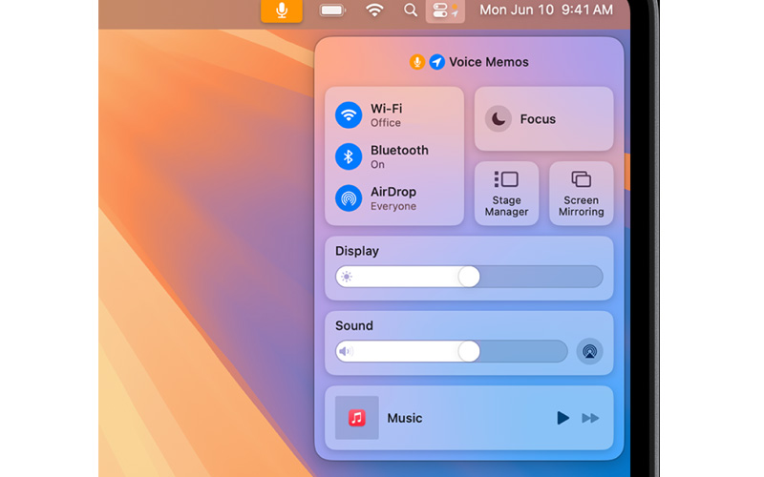Expand Focus modes via Focus label
This screenshot has height=477, width=764.
point(538,119)
